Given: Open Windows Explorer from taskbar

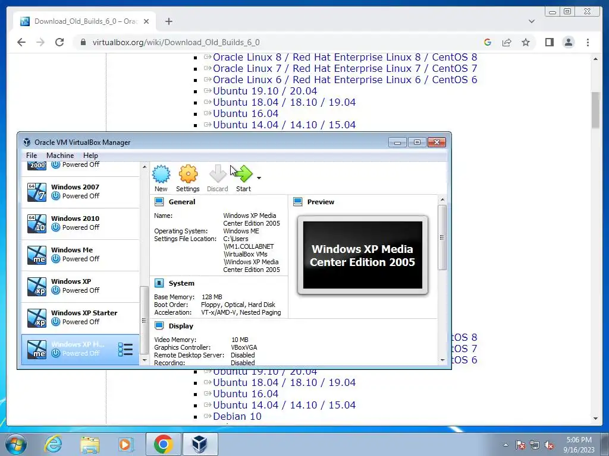Looking at the screenshot, I should 89,444.
